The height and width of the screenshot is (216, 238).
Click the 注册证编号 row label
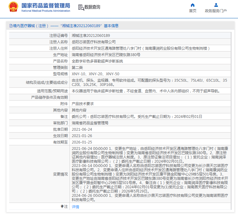click(x=59, y=36)
